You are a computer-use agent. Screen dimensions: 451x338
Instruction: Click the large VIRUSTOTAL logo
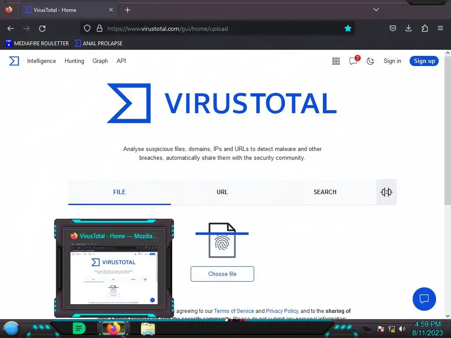click(x=222, y=103)
